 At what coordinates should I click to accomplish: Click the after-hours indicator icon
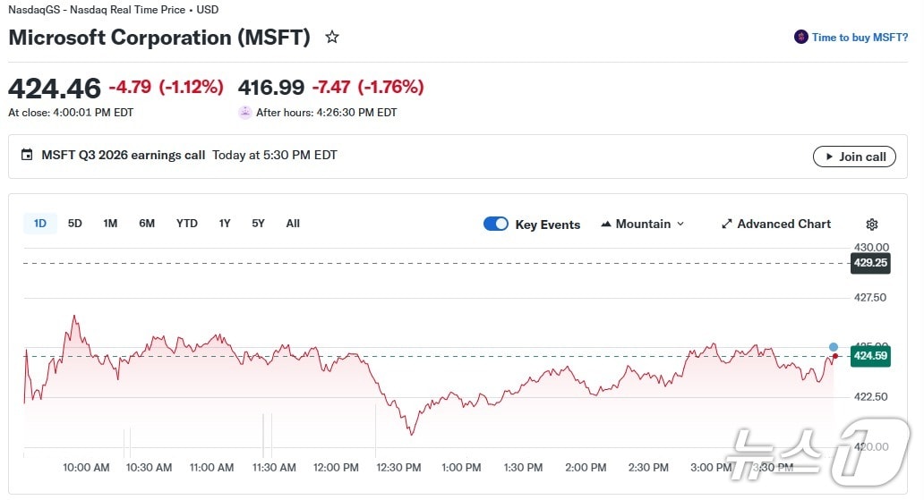[244, 113]
